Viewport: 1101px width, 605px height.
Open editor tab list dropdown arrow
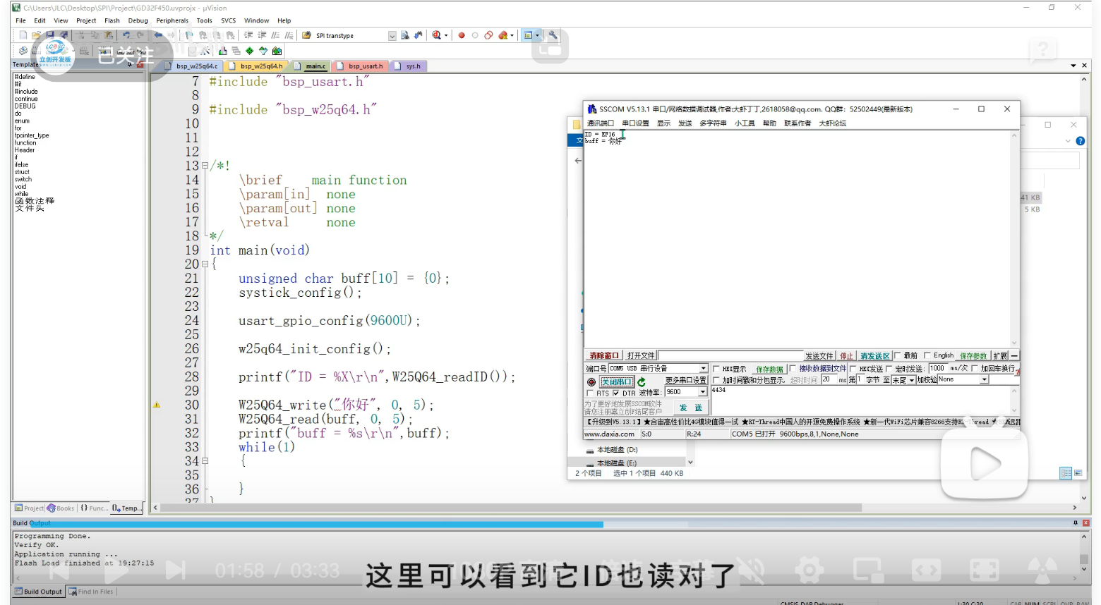1073,66
